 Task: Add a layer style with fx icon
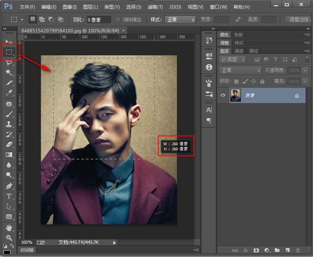coord(246,250)
